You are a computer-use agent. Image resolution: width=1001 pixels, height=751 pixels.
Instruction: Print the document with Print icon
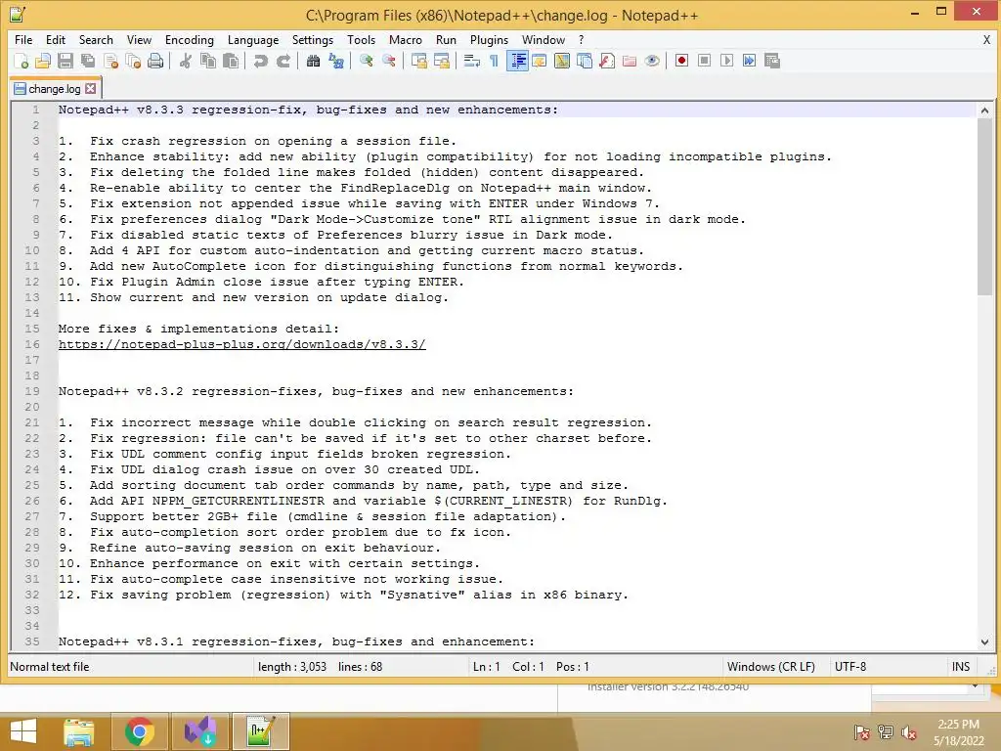coord(155,61)
